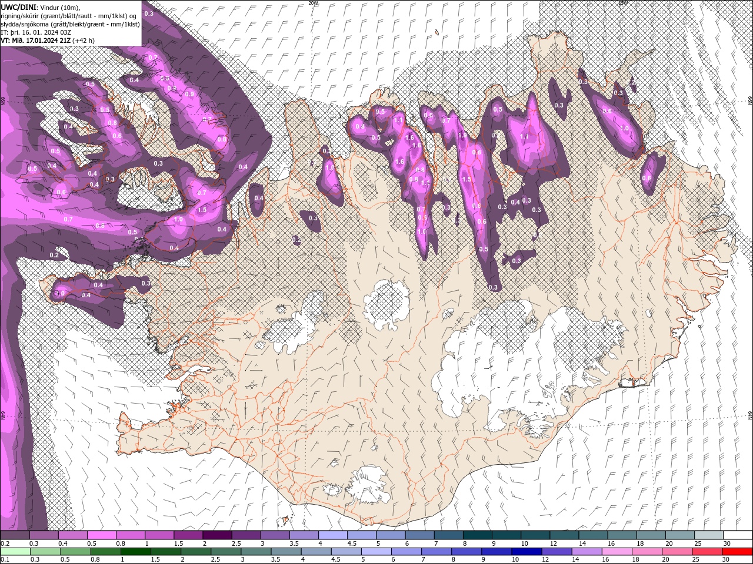Click the crimson 25–30 rain scale swatch

click(708, 552)
